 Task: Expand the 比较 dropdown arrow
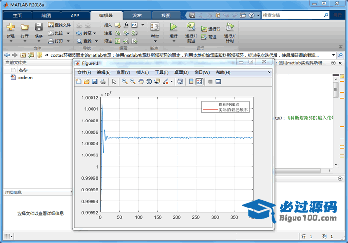click(68, 33)
